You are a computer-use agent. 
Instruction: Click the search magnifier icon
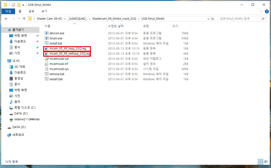click(x=263, y=19)
